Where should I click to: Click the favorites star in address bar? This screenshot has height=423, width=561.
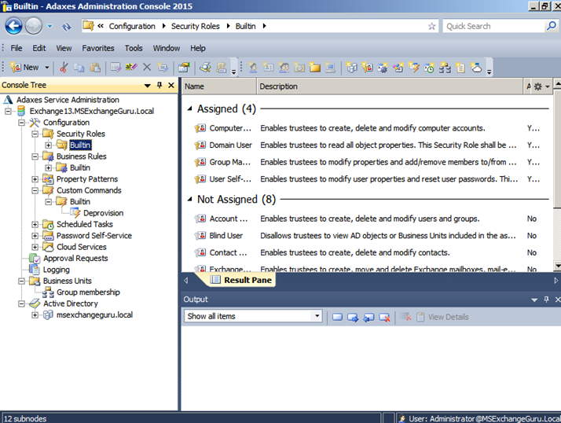point(431,26)
